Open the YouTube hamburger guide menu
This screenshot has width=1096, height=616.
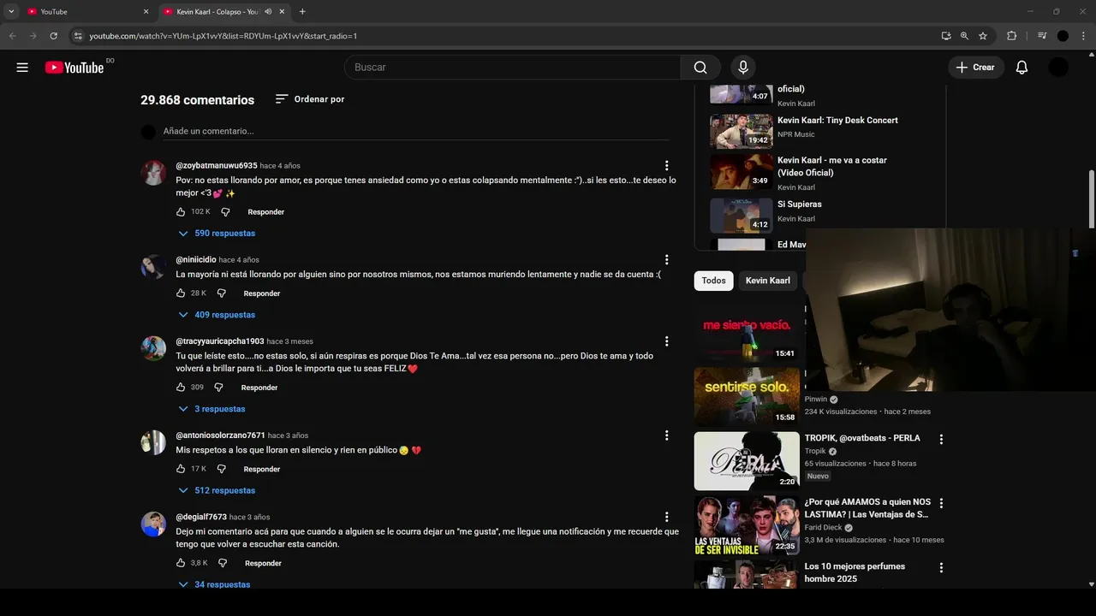click(x=22, y=68)
